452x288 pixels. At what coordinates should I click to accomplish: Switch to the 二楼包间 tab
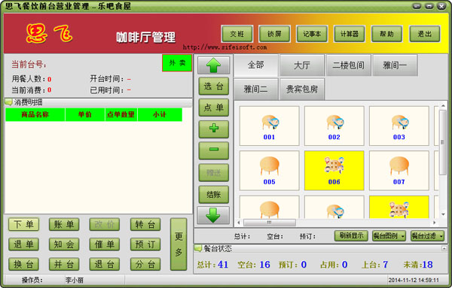click(348, 65)
